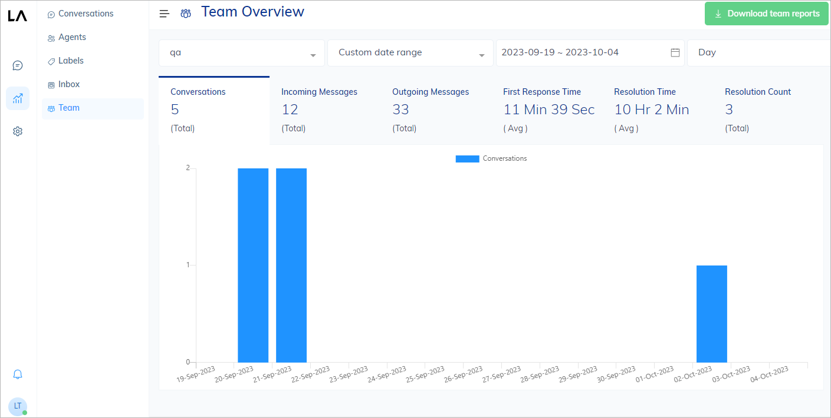Viewport: 831px width, 418px height.
Task: Click the 20-Sep-2023 bar
Action: pyautogui.click(x=253, y=265)
